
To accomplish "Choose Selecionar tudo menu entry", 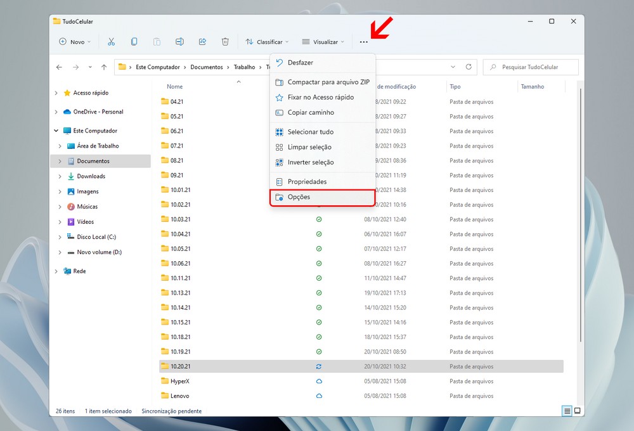I will (x=323, y=132).
